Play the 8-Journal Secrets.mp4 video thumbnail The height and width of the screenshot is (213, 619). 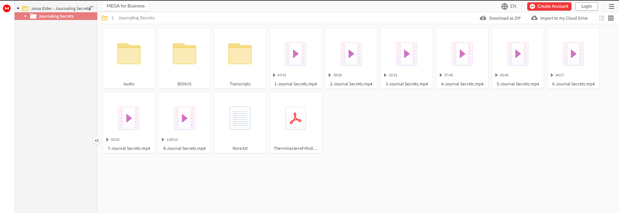click(x=184, y=118)
